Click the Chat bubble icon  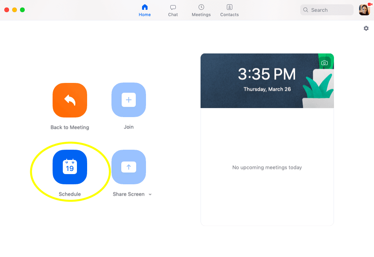pos(173,7)
